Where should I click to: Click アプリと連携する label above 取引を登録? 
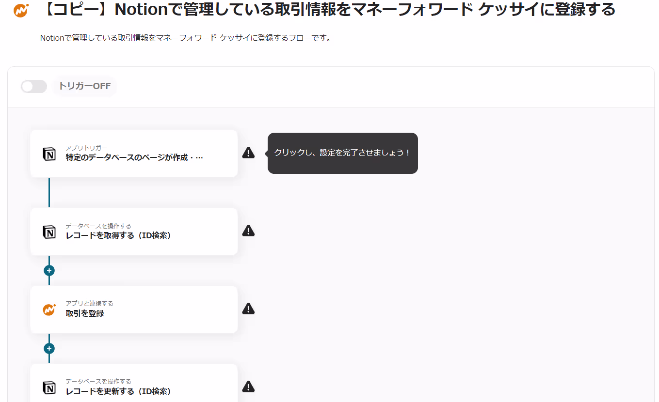click(90, 304)
